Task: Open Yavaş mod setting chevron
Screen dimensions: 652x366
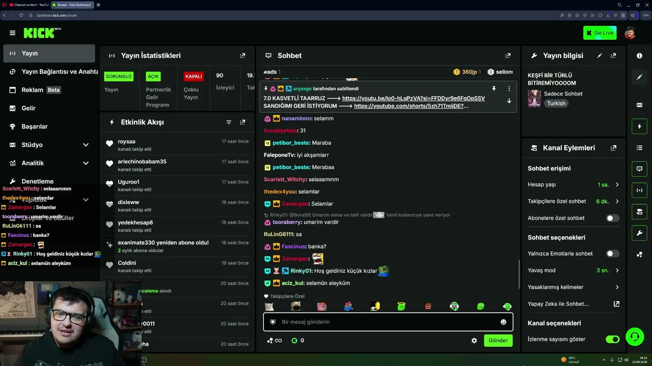Action: click(x=617, y=270)
